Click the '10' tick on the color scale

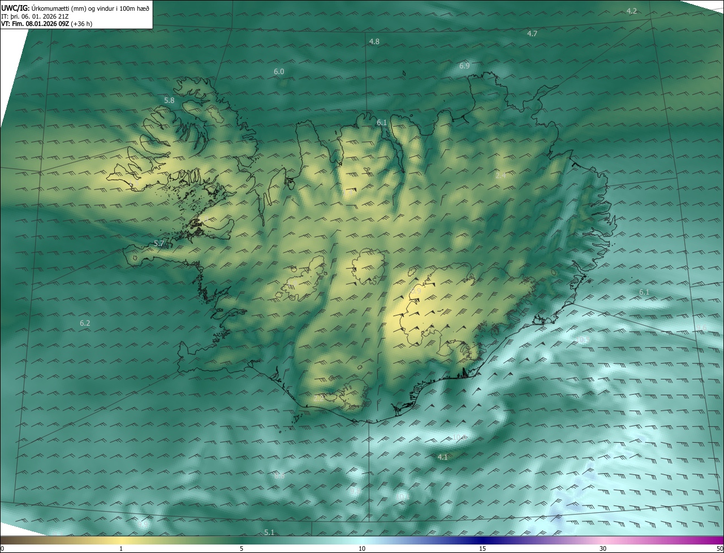coord(362,548)
